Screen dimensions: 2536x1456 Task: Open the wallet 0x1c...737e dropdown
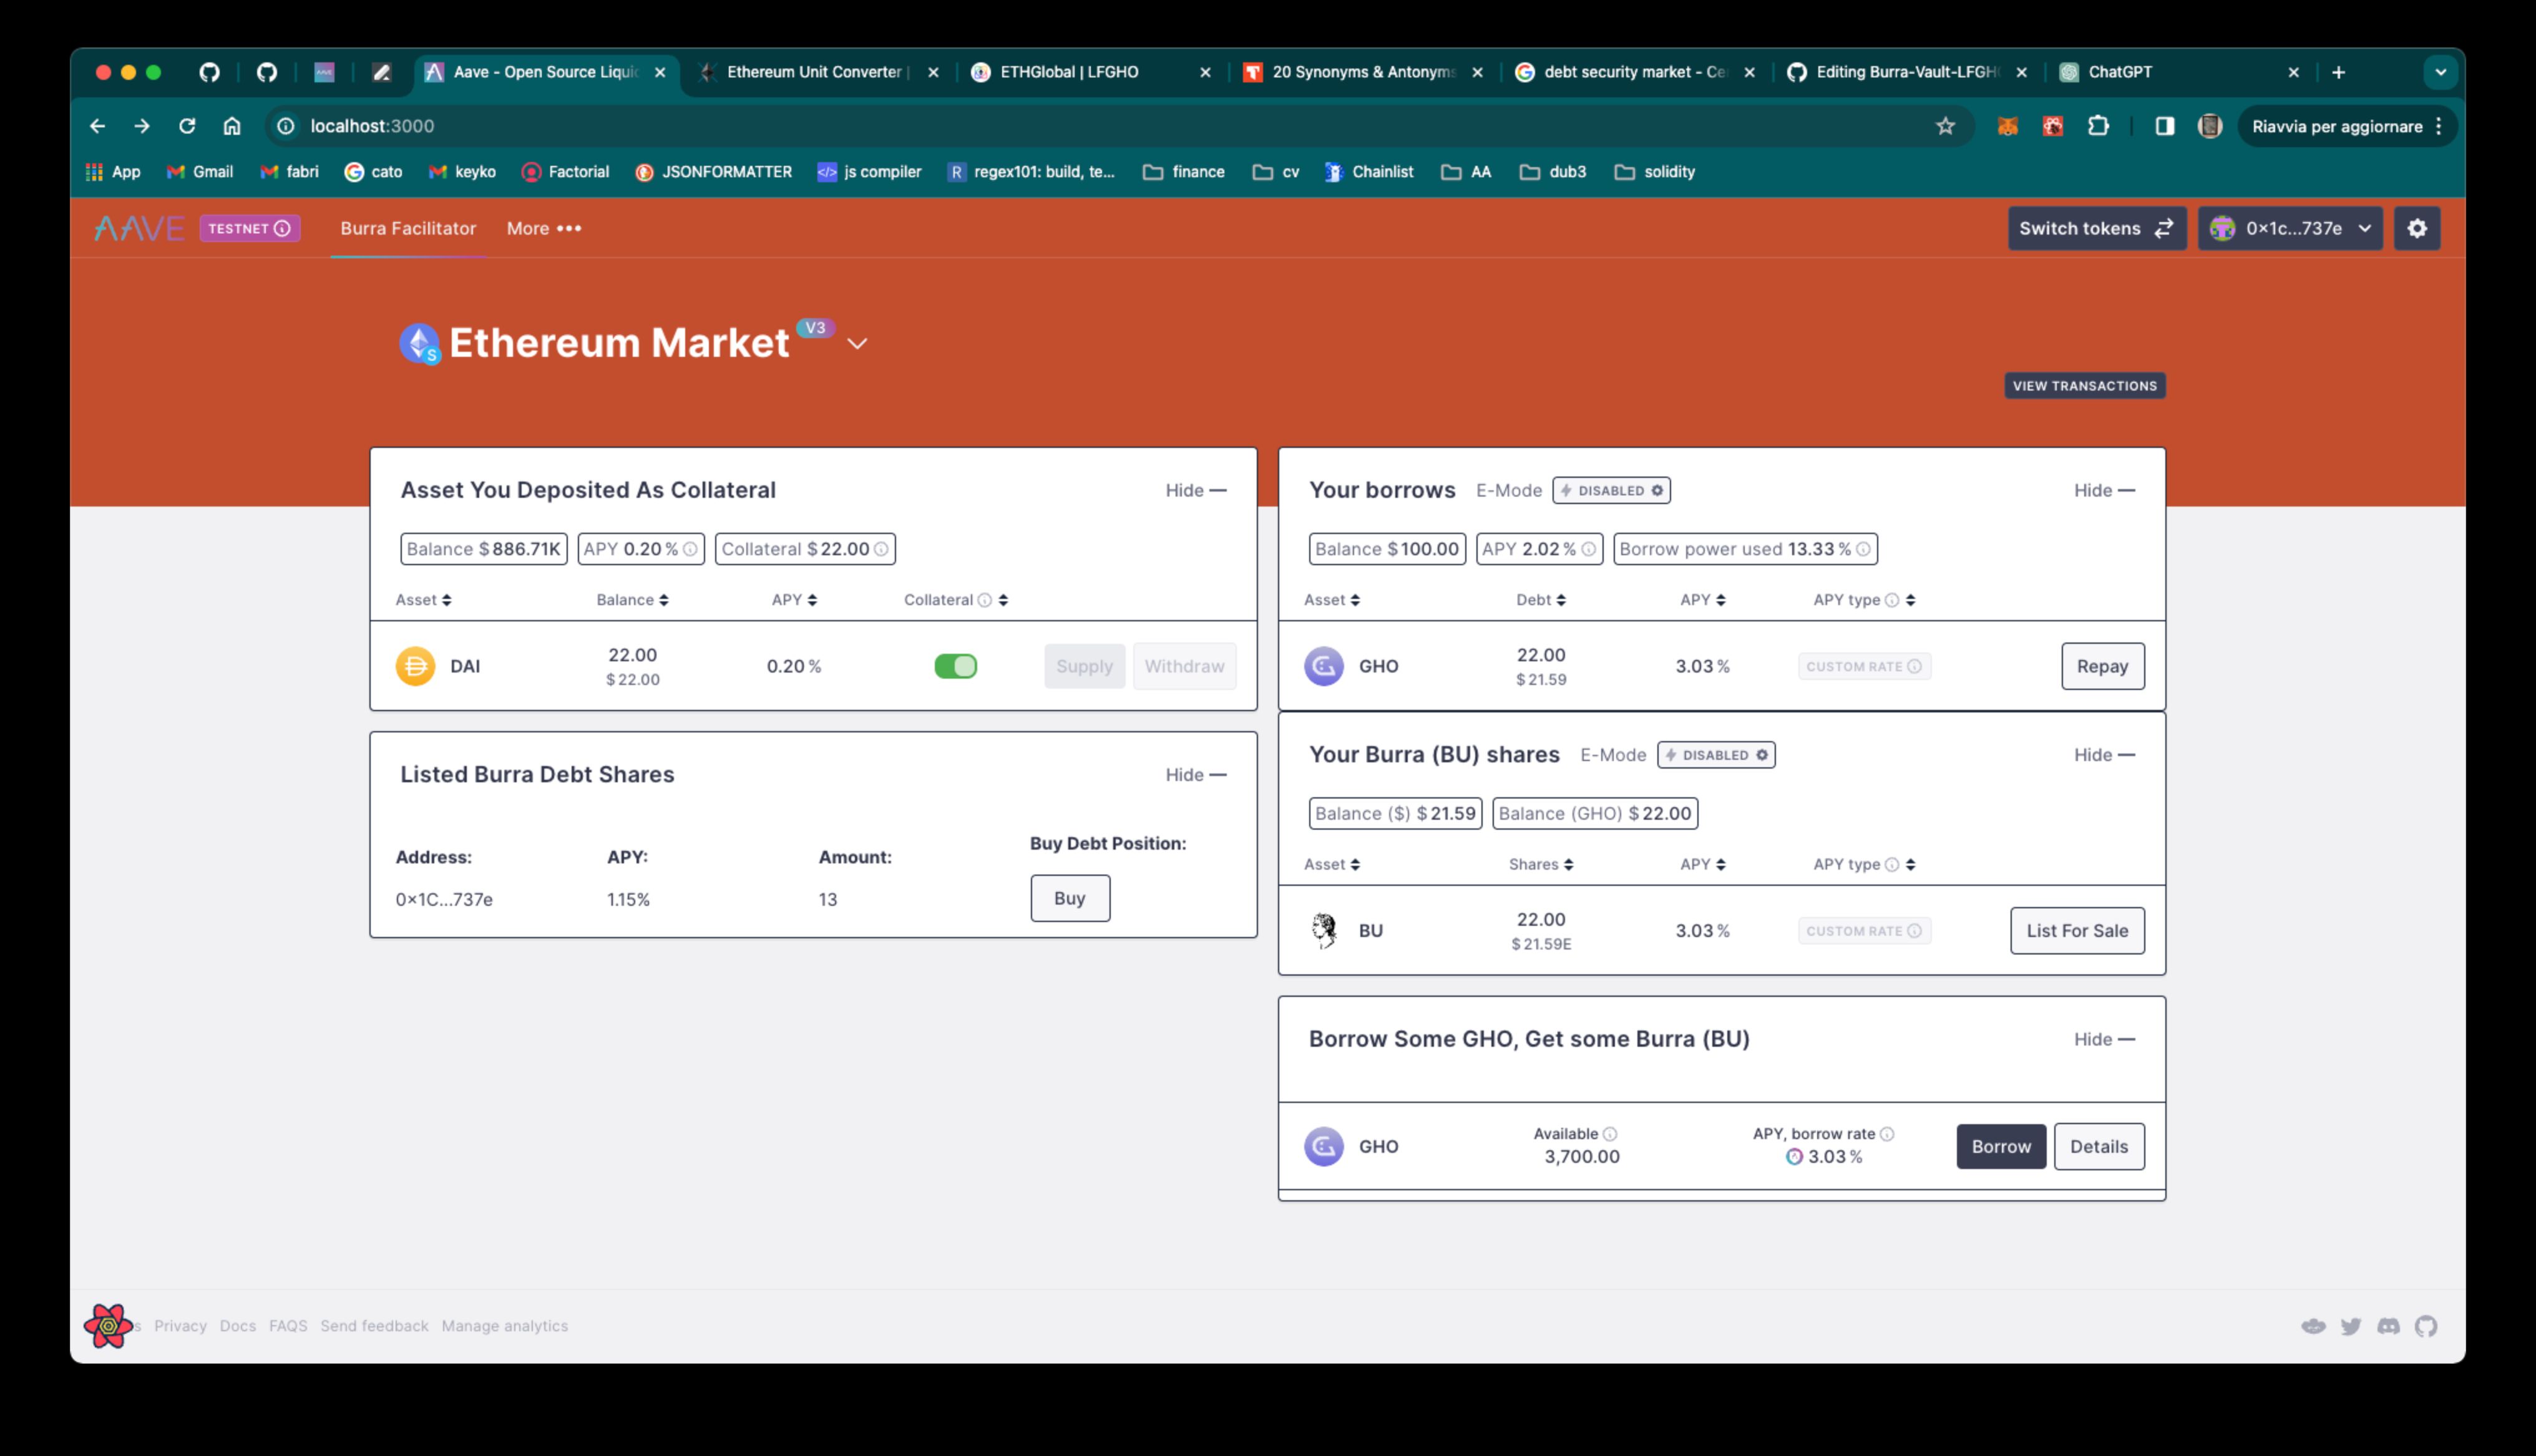[x=2290, y=228]
